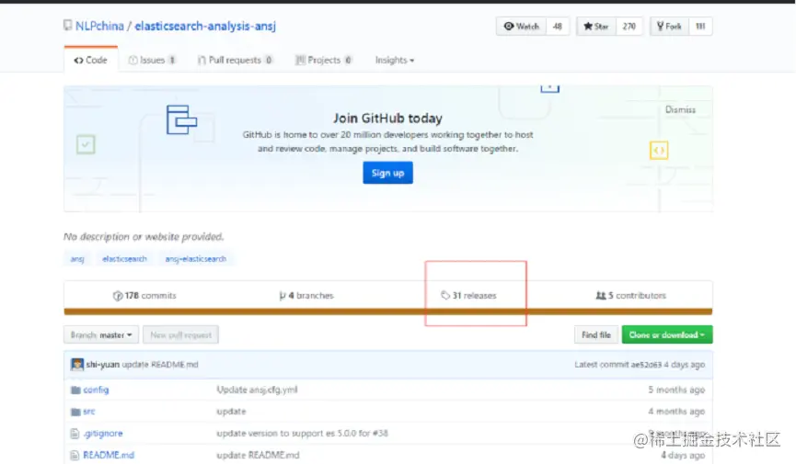Open the latest commit message 'update README.md'
The image size is (796, 464).
pos(160,364)
